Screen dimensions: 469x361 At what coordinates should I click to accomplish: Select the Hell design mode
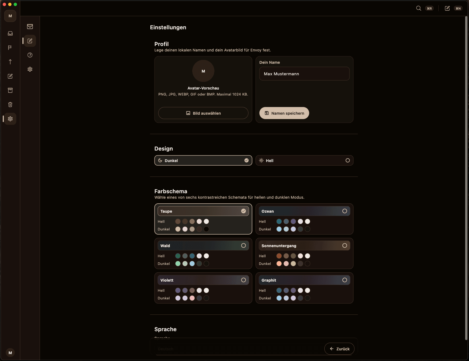click(x=304, y=160)
